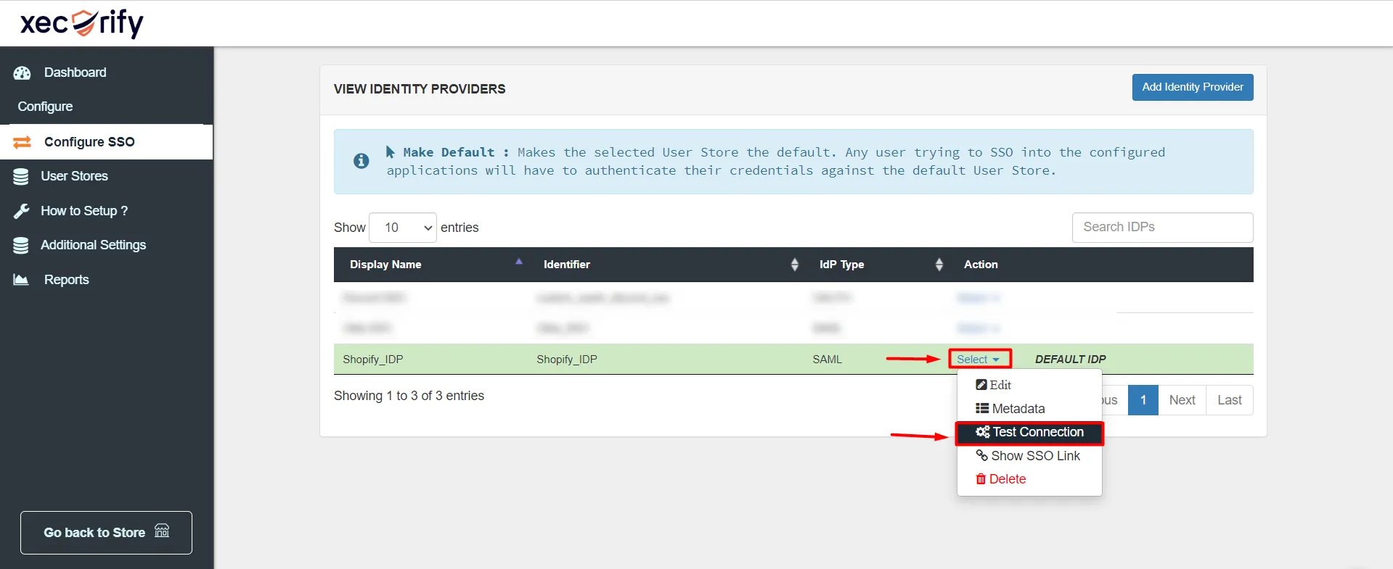This screenshot has height=569, width=1393.
Task: Sort by Identifier column arrows
Action: point(795,265)
